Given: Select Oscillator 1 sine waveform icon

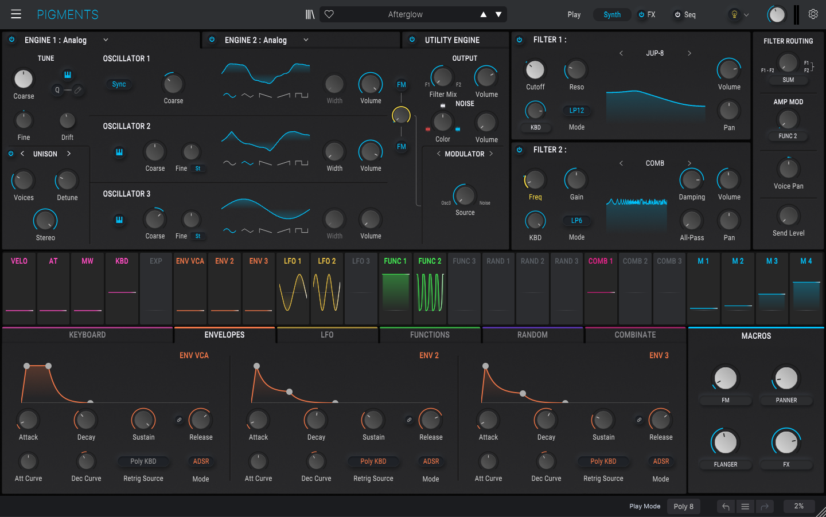Looking at the screenshot, I should click(x=229, y=96).
